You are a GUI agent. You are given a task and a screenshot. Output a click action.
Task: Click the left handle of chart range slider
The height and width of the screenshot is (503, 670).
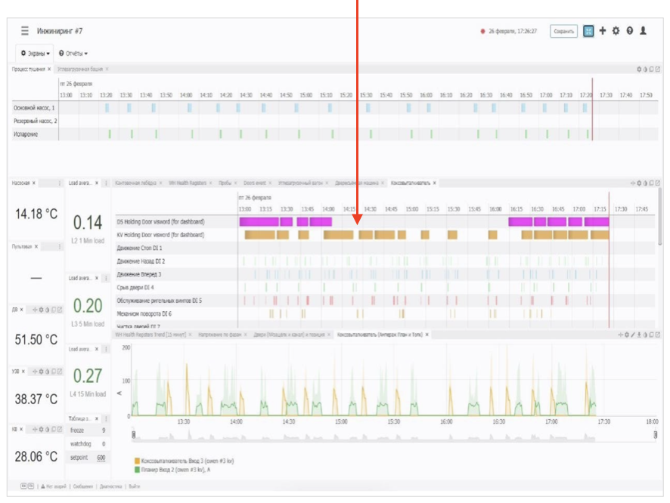pos(134,435)
